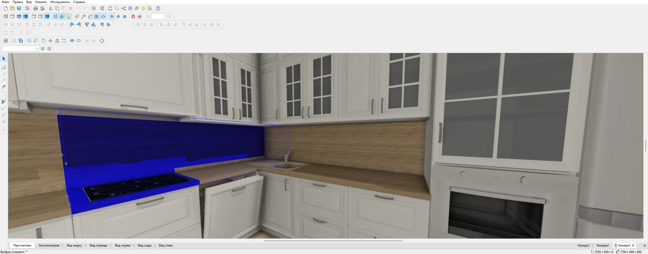
Task: Expand the blue align flyout in left sidebar
Action: tap(4, 101)
